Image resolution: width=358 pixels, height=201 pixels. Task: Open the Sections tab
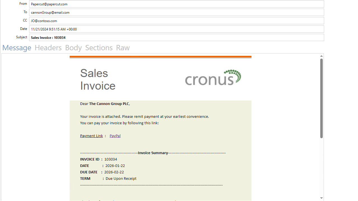(x=99, y=48)
